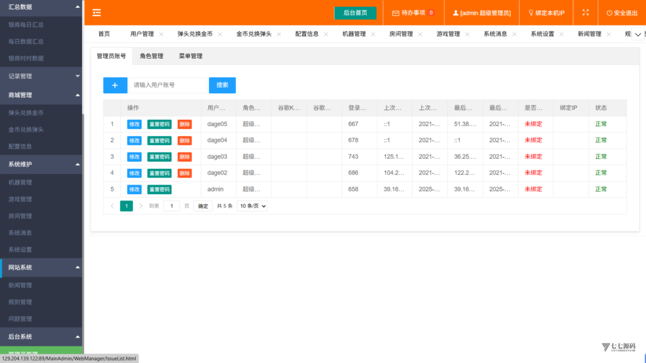This screenshot has width=646, height=363.
Task: Close the 弹头兑换金币 tab
Action: [x=220, y=34]
